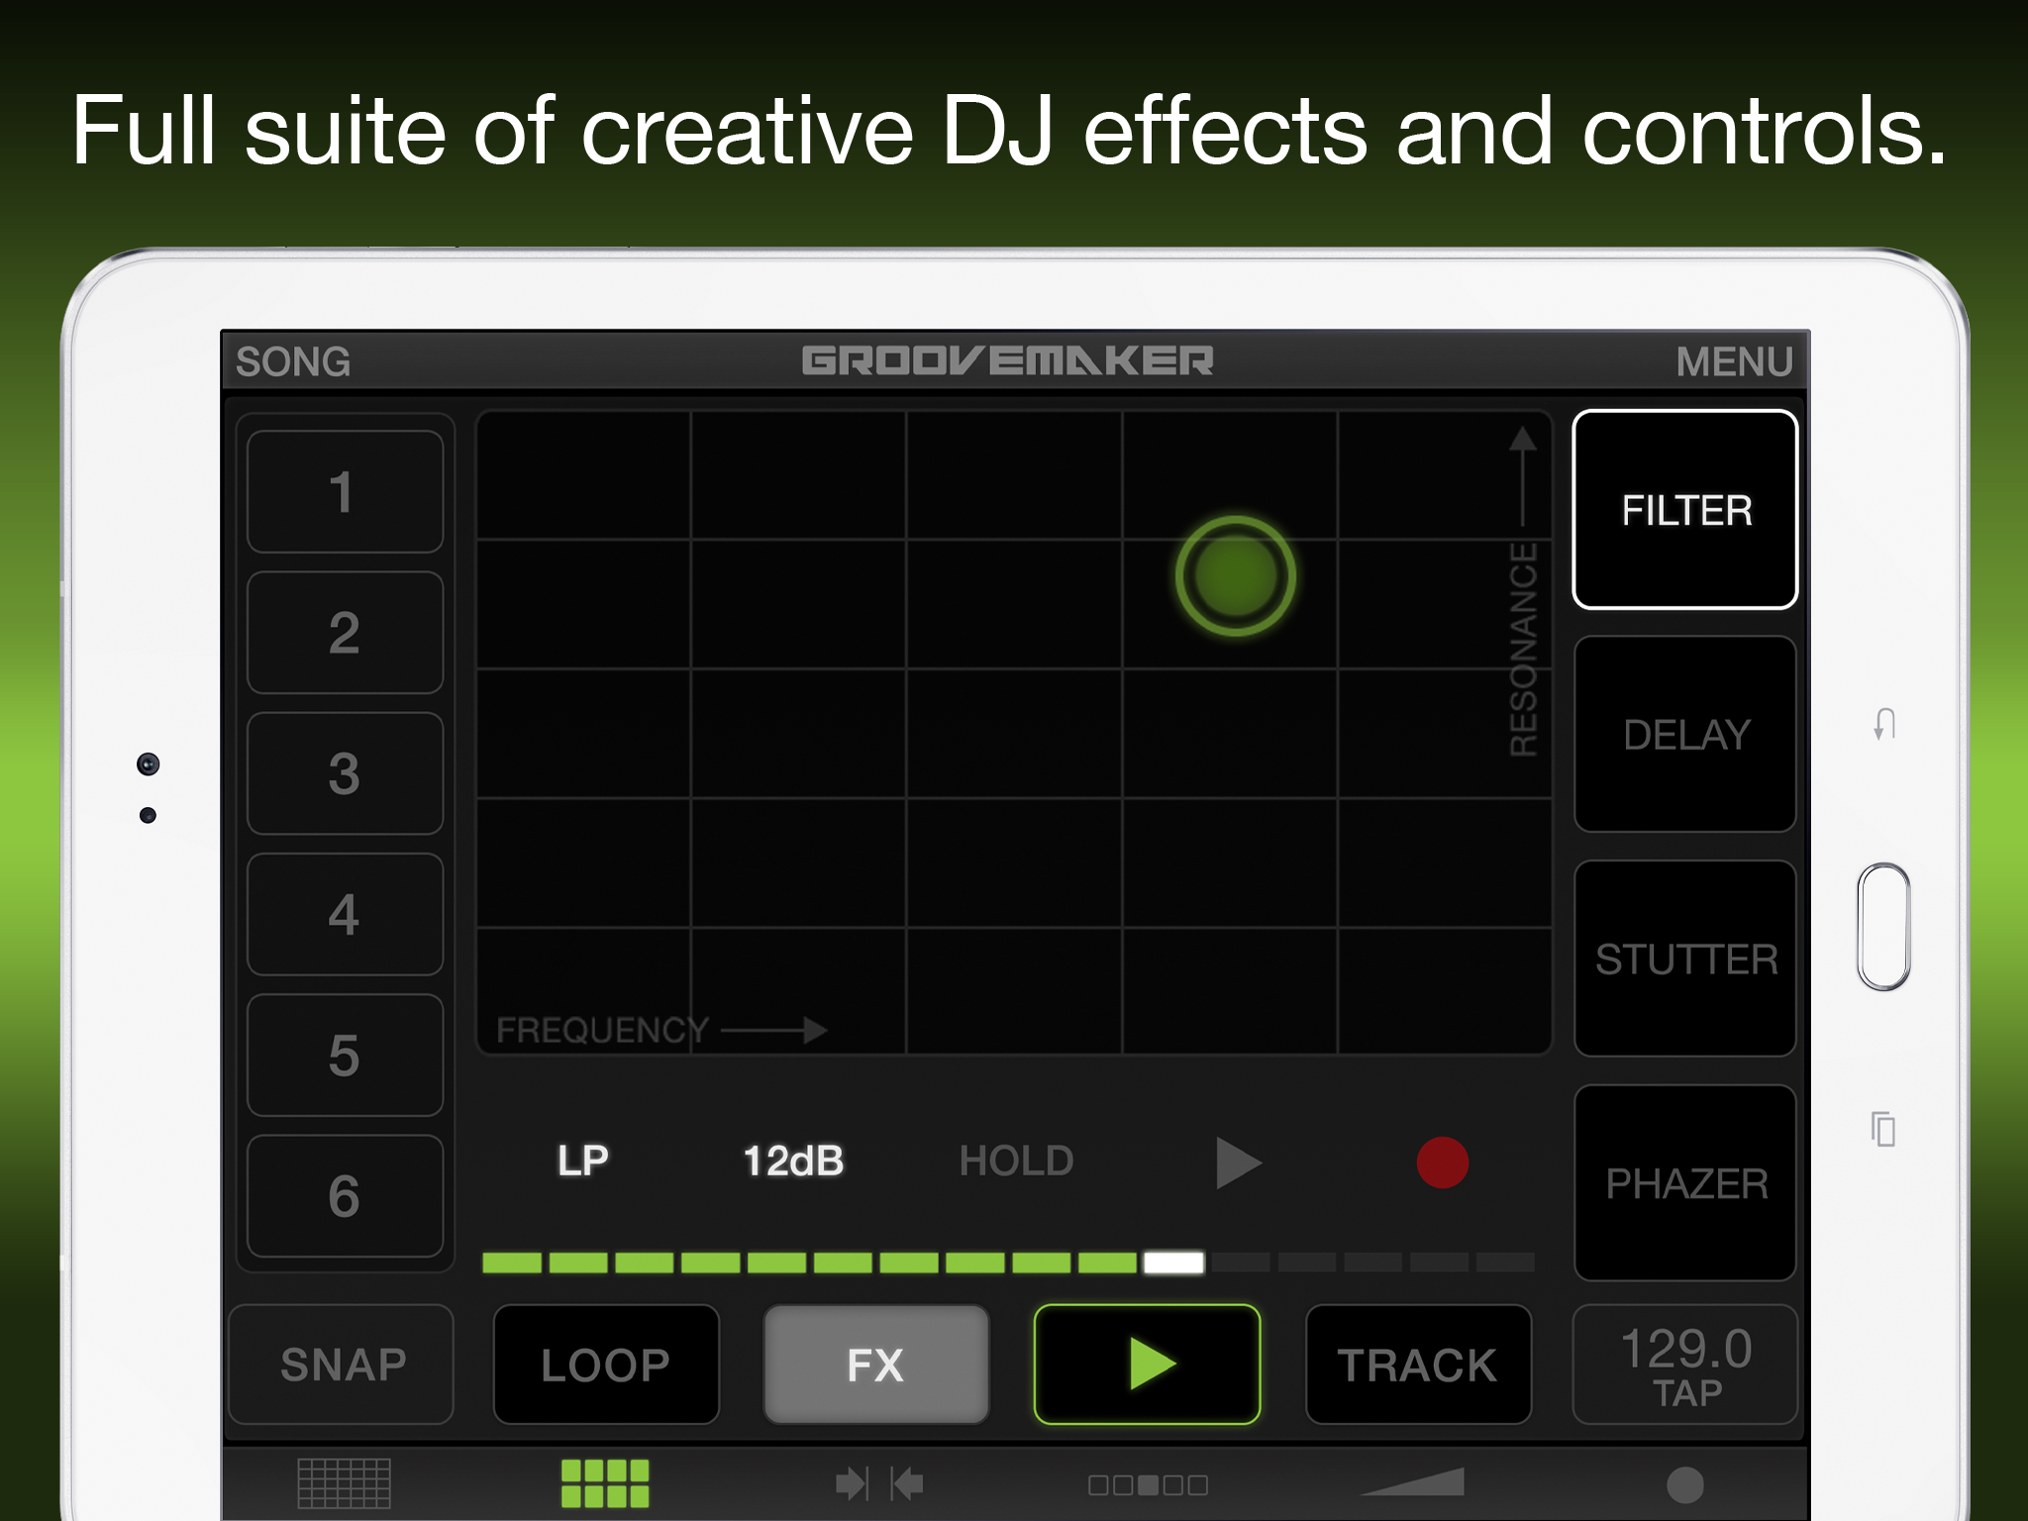Open the volume ramp icon
Image resolution: width=2028 pixels, height=1521 pixels.
(x=1413, y=1481)
